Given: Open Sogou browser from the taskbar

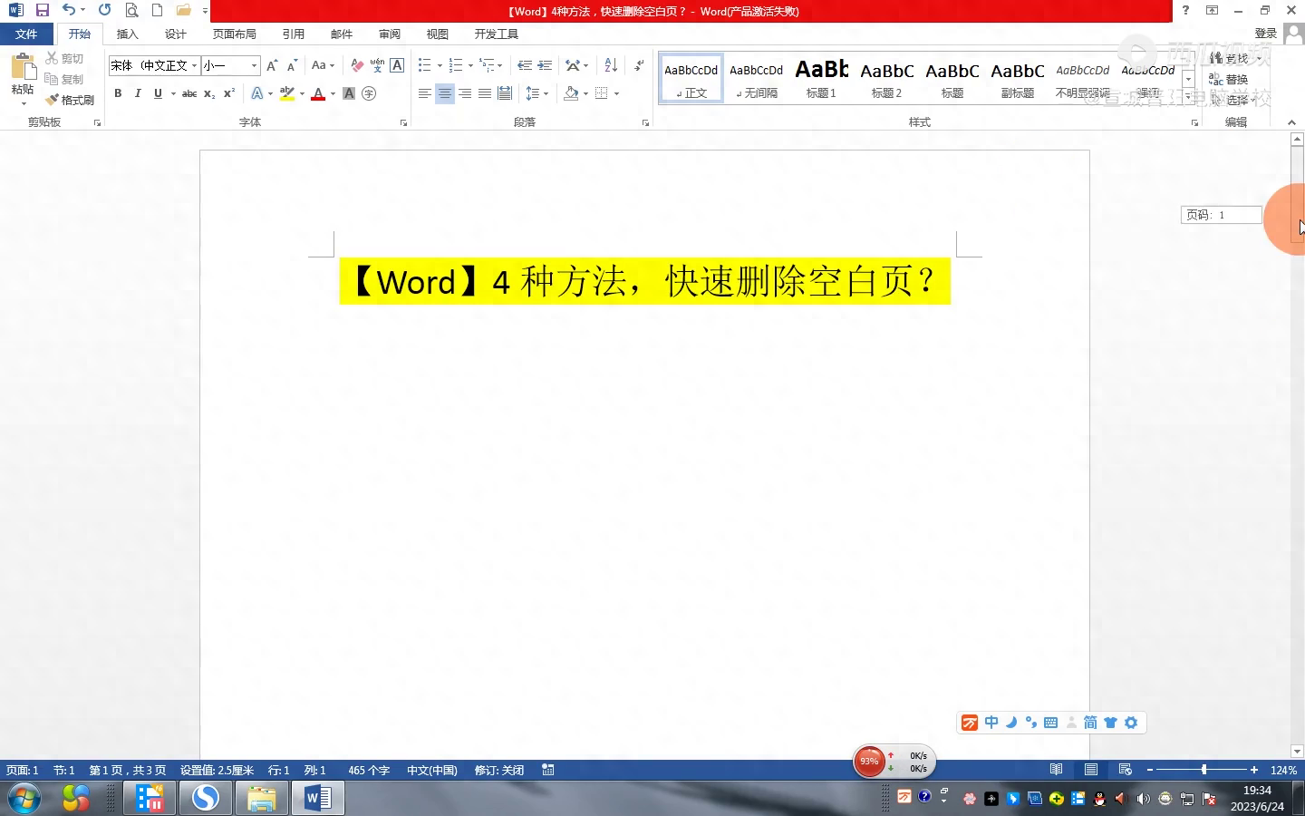Looking at the screenshot, I should (x=206, y=798).
